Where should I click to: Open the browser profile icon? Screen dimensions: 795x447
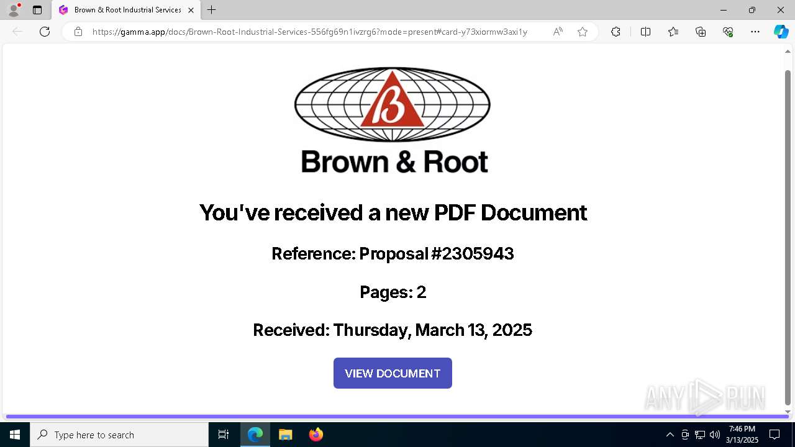point(14,10)
